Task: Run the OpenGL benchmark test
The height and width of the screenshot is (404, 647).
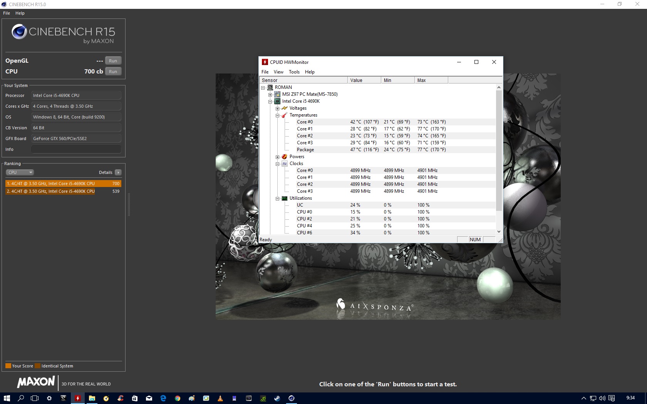Action: [x=113, y=61]
